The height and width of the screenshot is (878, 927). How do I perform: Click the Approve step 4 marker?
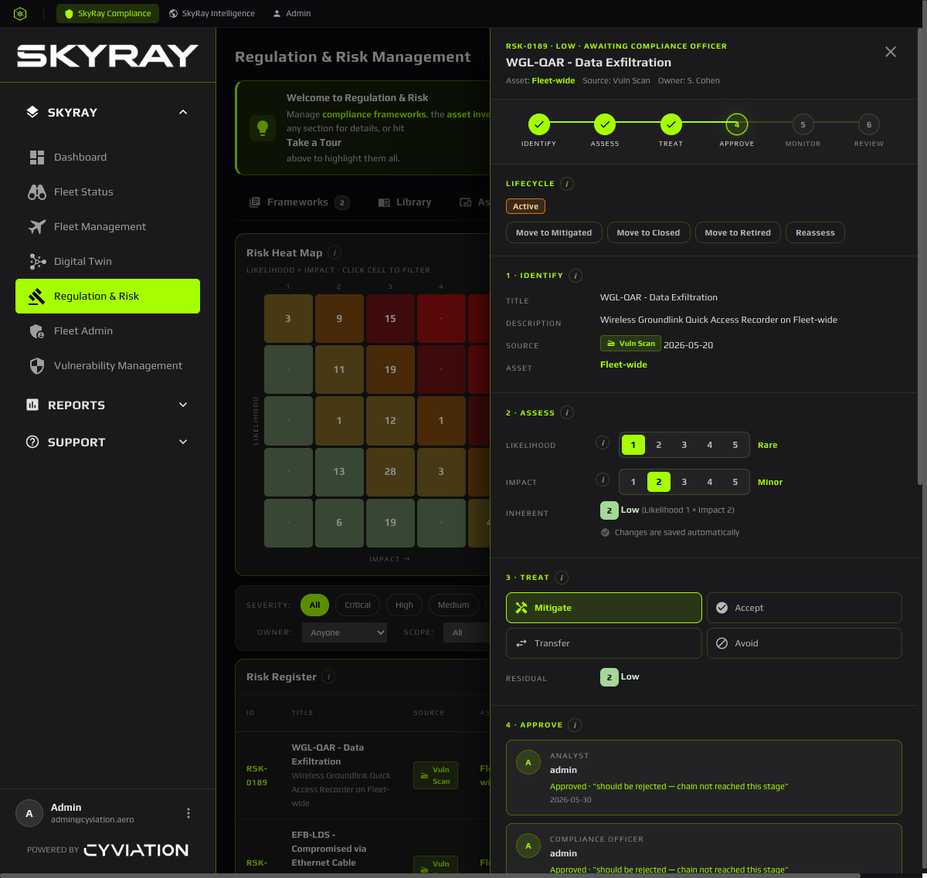[737, 124]
